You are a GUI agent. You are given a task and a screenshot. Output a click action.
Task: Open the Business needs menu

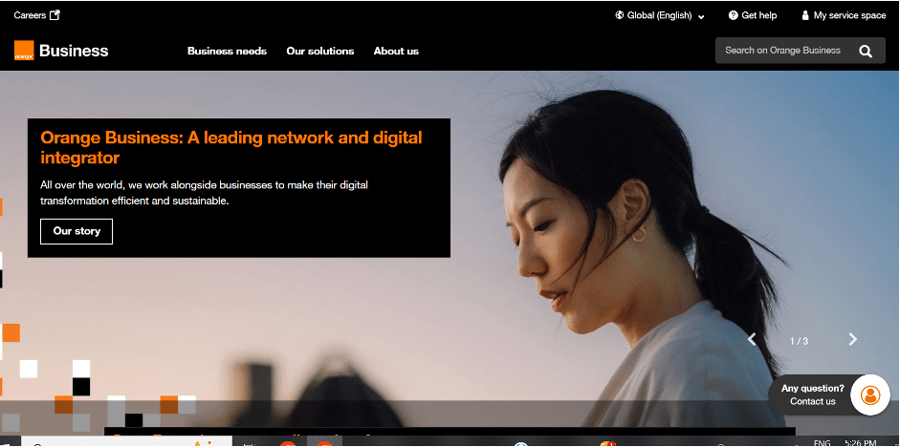[228, 51]
